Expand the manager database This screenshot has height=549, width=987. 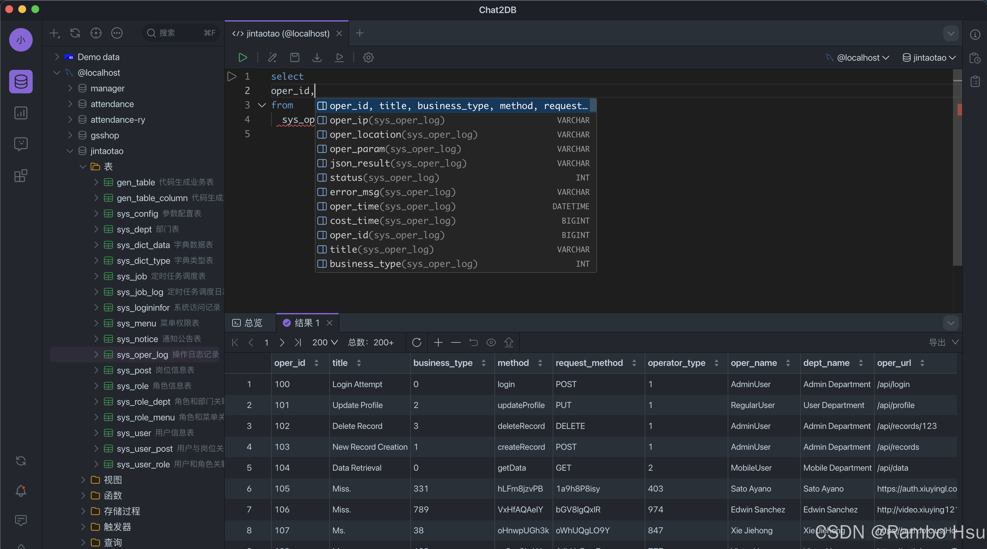click(70, 88)
